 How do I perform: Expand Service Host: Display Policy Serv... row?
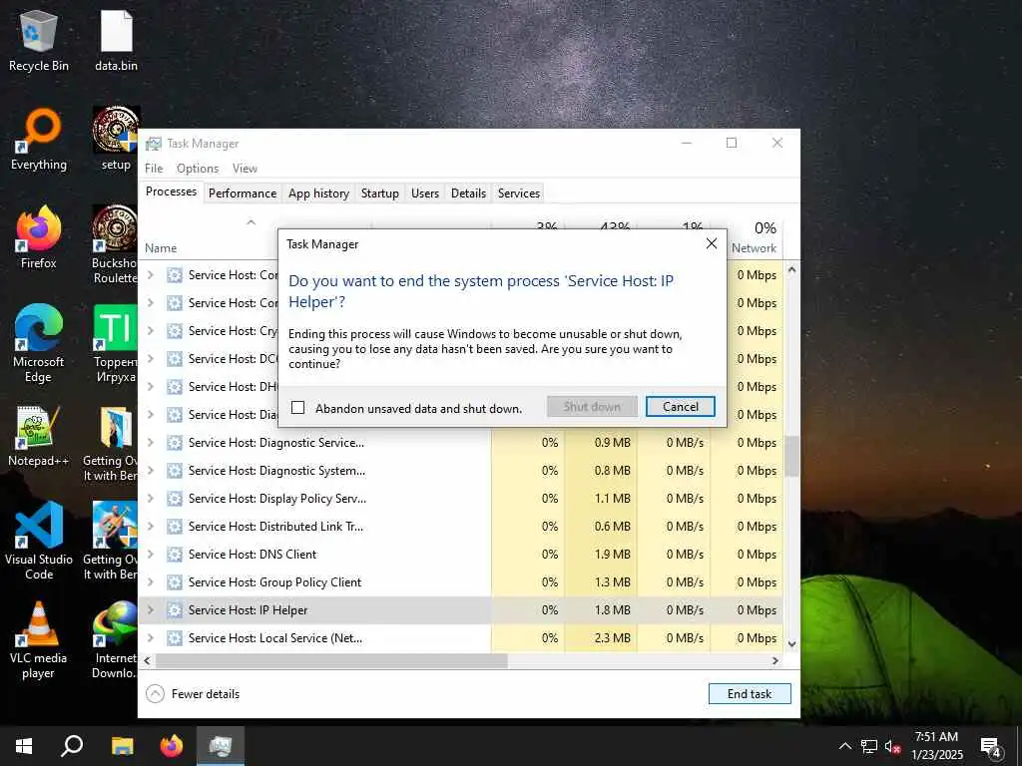(151, 498)
